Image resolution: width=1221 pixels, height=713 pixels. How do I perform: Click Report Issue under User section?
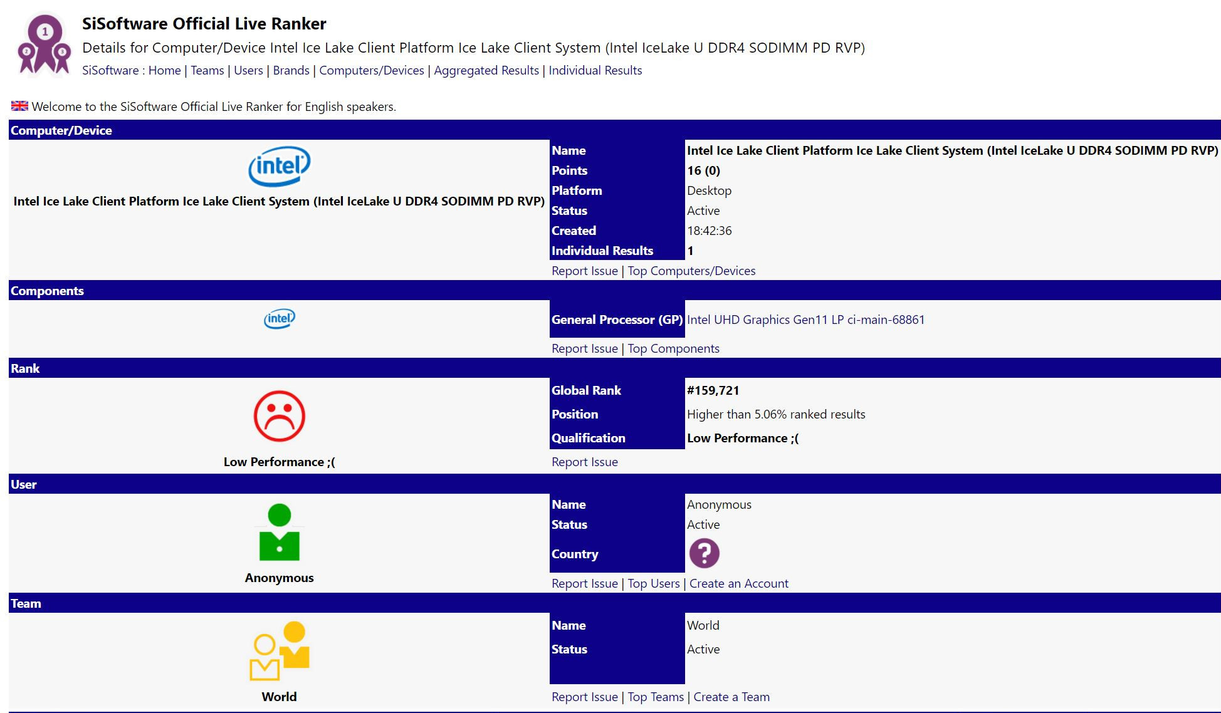click(585, 583)
